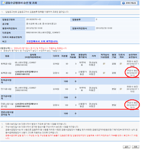The height and width of the screenshot is (150, 141).
Task: Click the blue 구성업체로서 조회 내역입니다 text
Action: click(42, 41)
